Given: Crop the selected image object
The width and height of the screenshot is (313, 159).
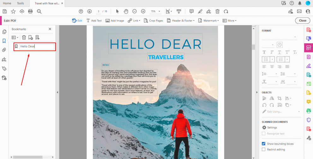Looking at the screenshot, I should (x=280, y=98).
